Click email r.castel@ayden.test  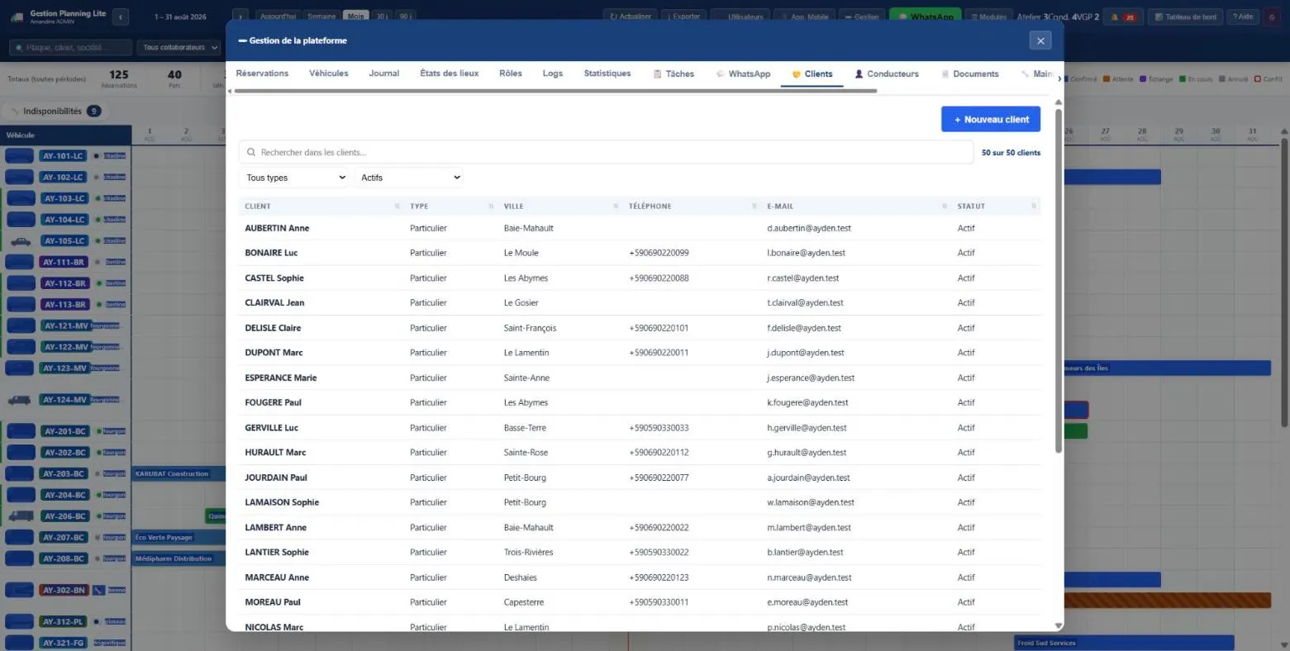click(x=802, y=278)
